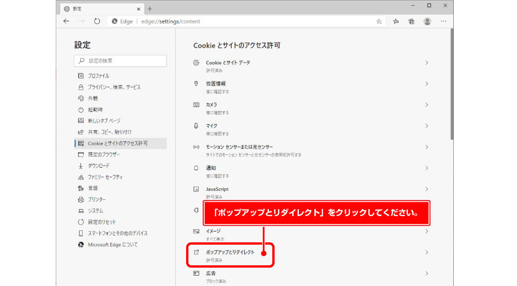Click the Cookie とサイト データ cookie icon
Viewport: 517px width, 286px height.
pos(196,63)
